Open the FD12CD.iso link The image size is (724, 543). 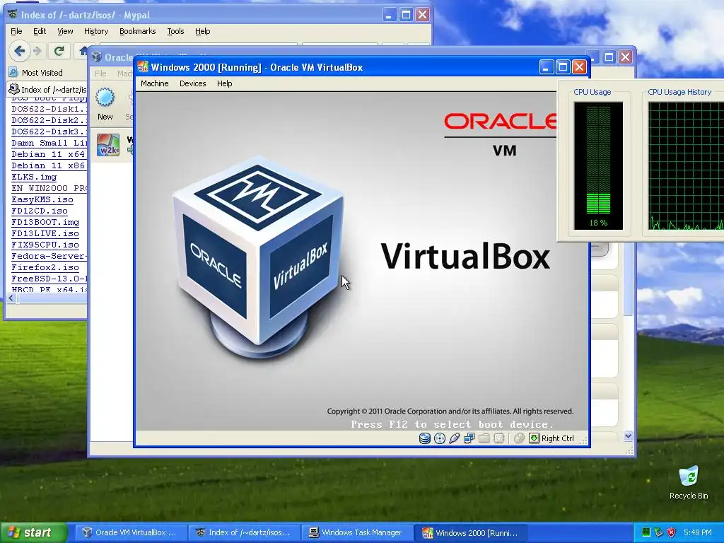40,211
